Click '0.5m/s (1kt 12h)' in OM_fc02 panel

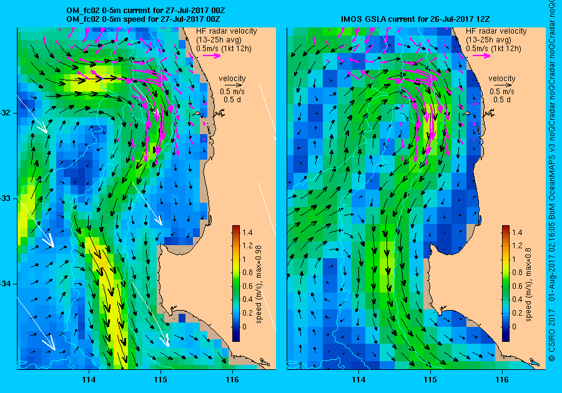(x=224, y=49)
